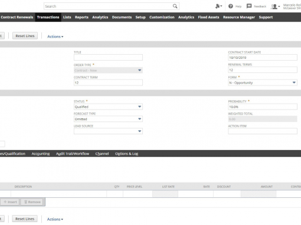Click the top Reset Lines button
The height and width of the screenshot is (225, 301).
click(x=25, y=36)
